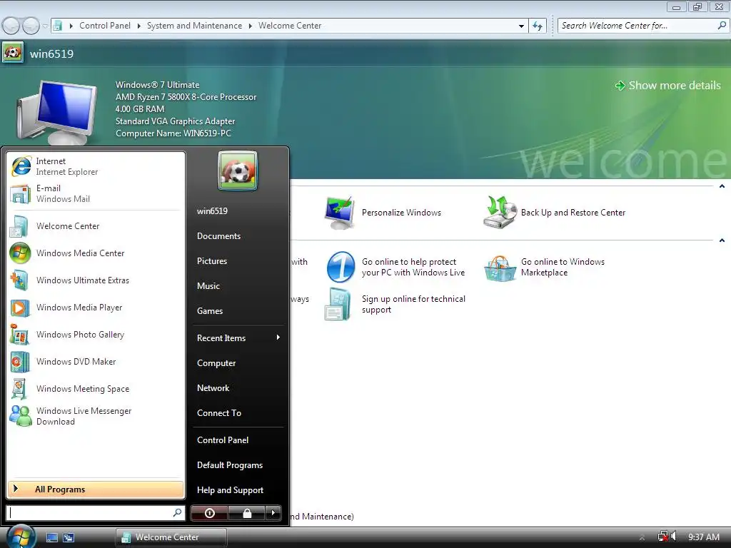Viewport: 731px width, 548px height.
Task: Click the 9:37 AM taskbar clock
Action: coord(703,537)
